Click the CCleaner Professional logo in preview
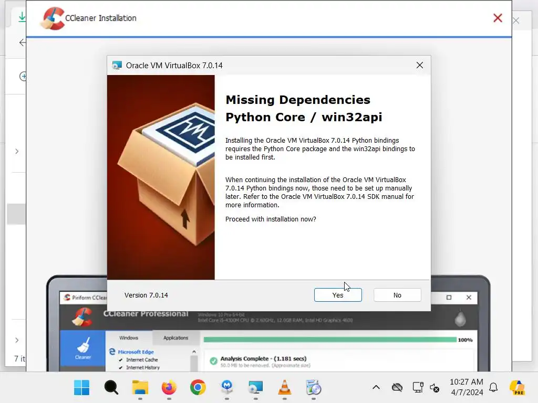The width and height of the screenshot is (538, 403). [x=82, y=316]
